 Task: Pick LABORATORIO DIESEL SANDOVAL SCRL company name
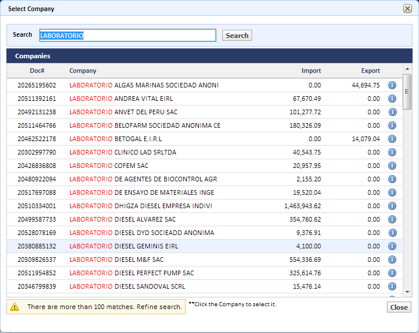127,286
